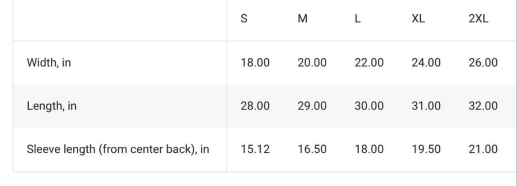
Task: Select the 20.00 width cell
Action: point(312,63)
